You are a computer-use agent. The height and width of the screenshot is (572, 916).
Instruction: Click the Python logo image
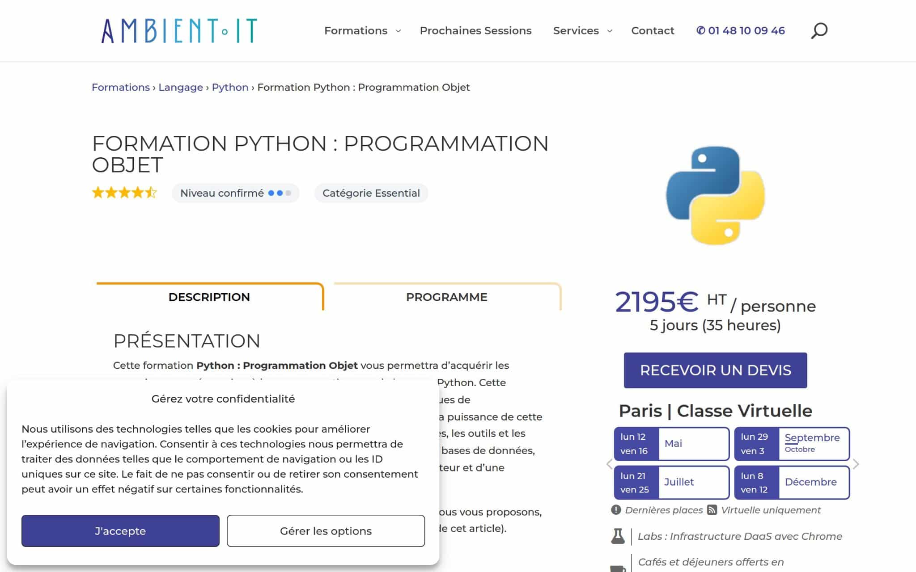tap(715, 195)
